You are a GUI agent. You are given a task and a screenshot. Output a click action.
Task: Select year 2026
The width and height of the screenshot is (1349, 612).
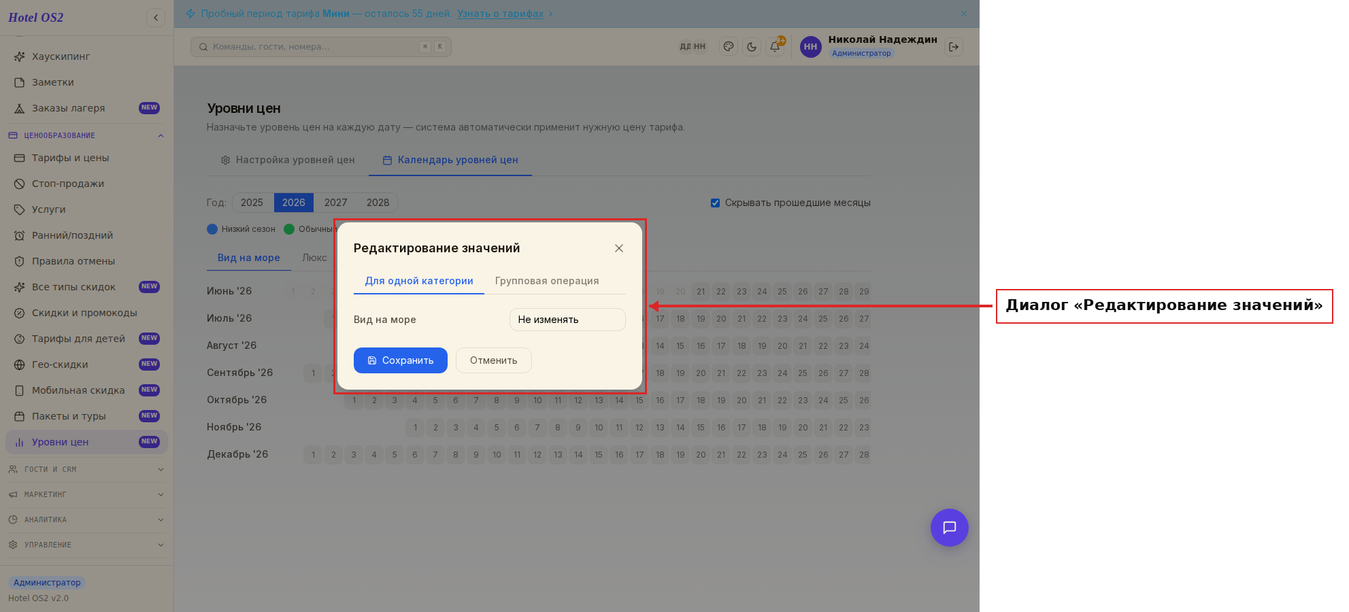(294, 203)
